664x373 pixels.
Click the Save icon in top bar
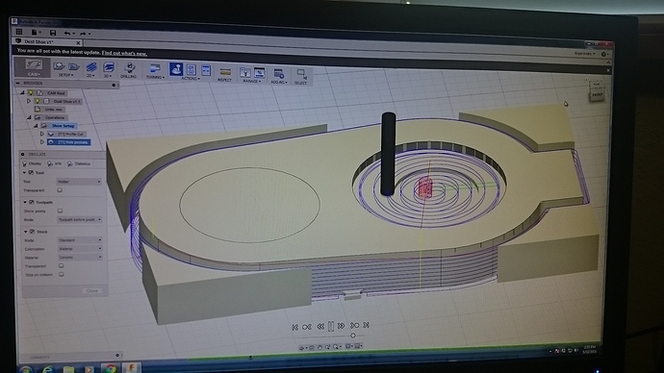pos(53,33)
